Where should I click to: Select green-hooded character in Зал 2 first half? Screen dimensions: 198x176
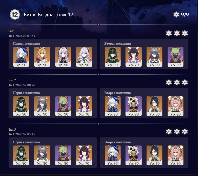coord(21,106)
